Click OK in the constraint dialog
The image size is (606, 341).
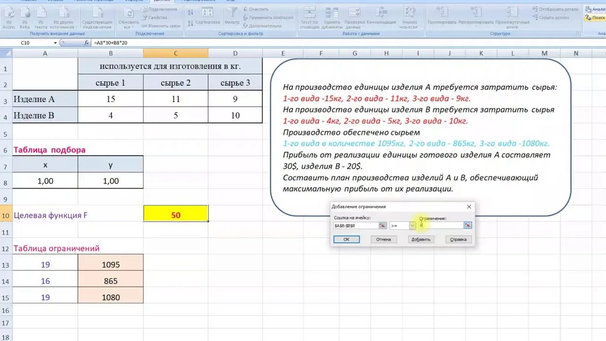(346, 240)
